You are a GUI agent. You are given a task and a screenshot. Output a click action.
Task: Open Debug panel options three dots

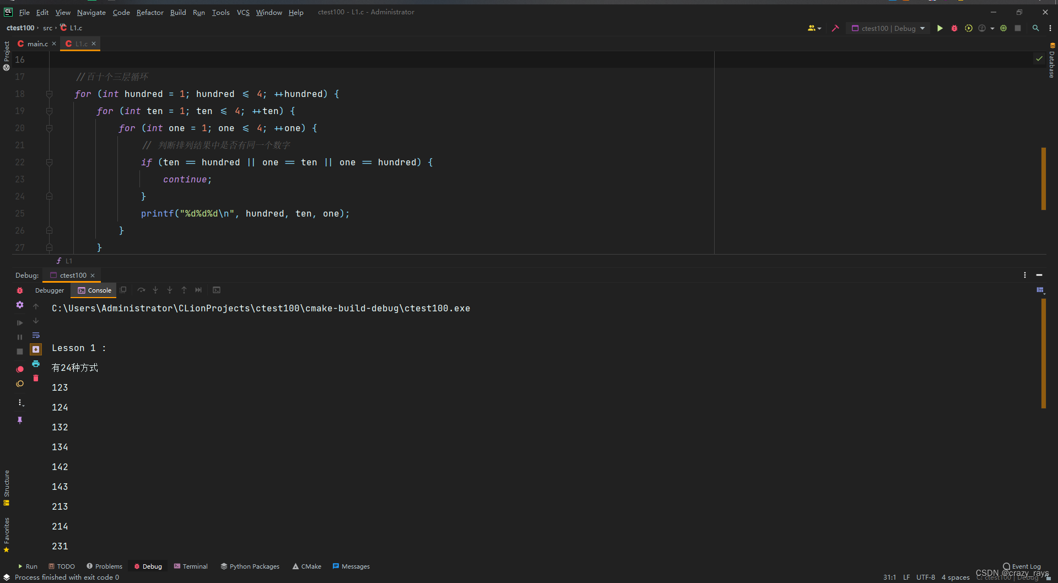[1025, 275]
